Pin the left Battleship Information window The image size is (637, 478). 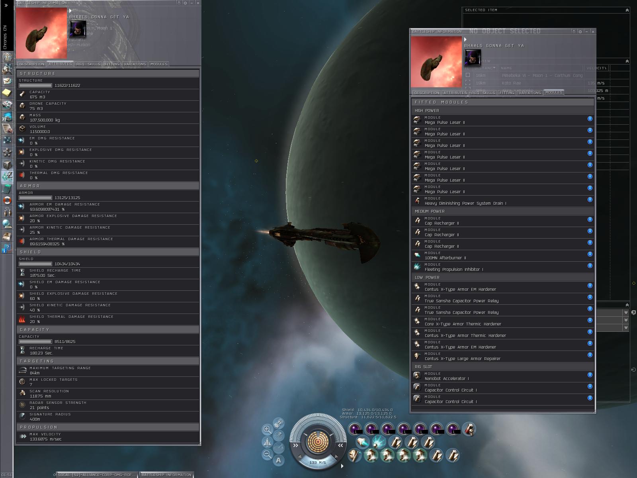tap(185, 3)
